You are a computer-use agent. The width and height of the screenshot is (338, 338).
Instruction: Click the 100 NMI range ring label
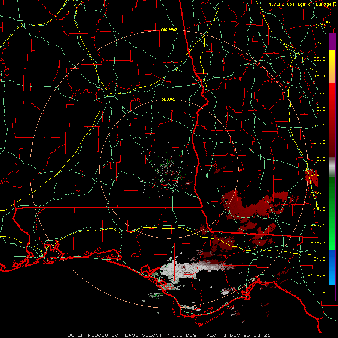(169, 30)
